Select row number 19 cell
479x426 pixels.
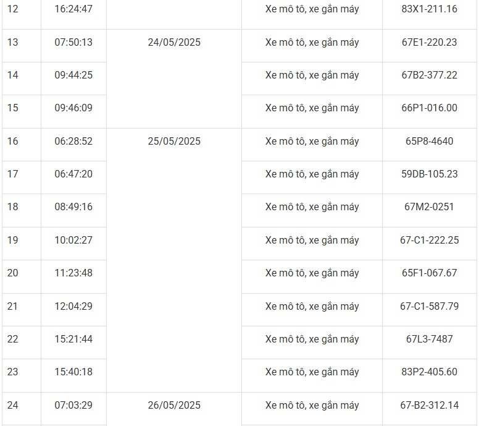point(13,240)
